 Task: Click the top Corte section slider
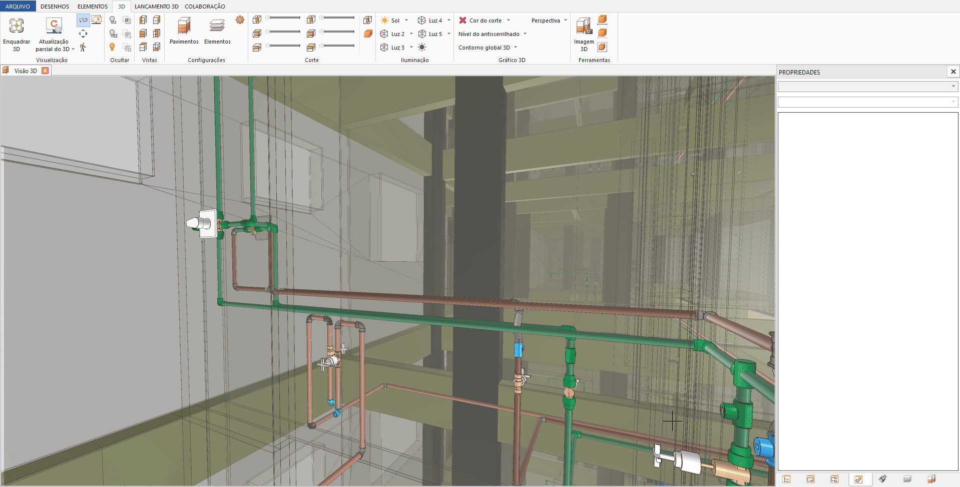284,18
